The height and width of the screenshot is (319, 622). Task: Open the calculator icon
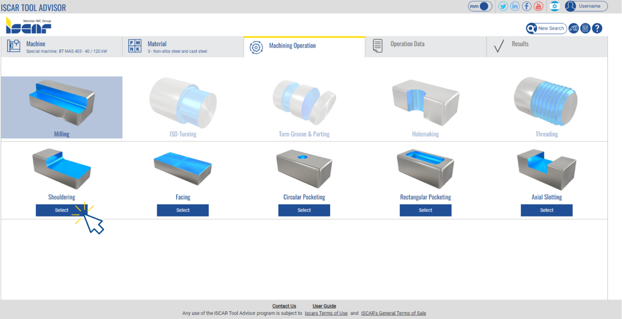click(585, 29)
